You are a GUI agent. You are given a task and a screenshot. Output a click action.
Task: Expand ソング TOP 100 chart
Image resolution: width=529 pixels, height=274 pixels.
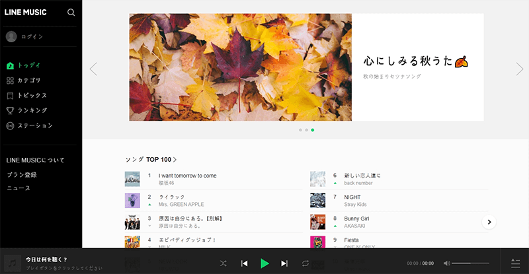(151, 160)
